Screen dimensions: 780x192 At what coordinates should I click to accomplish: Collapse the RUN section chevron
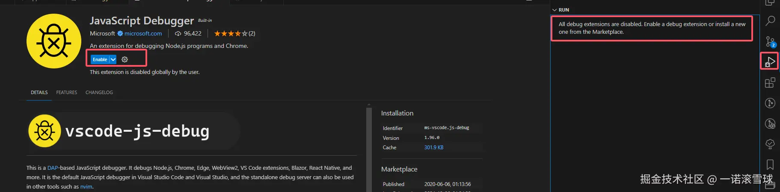point(555,10)
